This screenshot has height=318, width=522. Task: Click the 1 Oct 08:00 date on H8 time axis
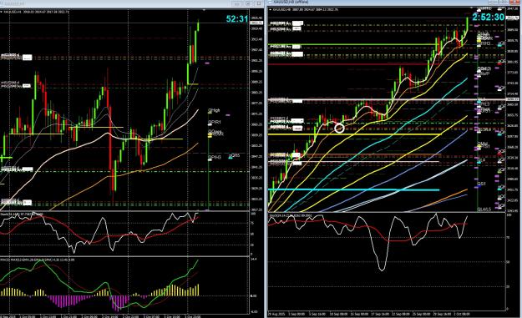click(x=461, y=314)
